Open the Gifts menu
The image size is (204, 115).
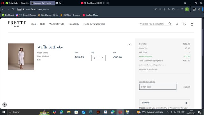(x=42, y=24)
